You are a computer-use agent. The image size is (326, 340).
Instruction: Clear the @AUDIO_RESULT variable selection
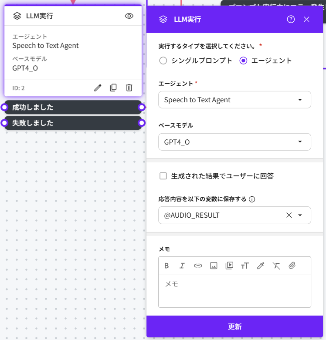tap(289, 215)
